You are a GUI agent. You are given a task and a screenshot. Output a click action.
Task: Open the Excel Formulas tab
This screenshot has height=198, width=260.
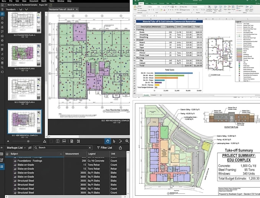(x=162, y=3)
